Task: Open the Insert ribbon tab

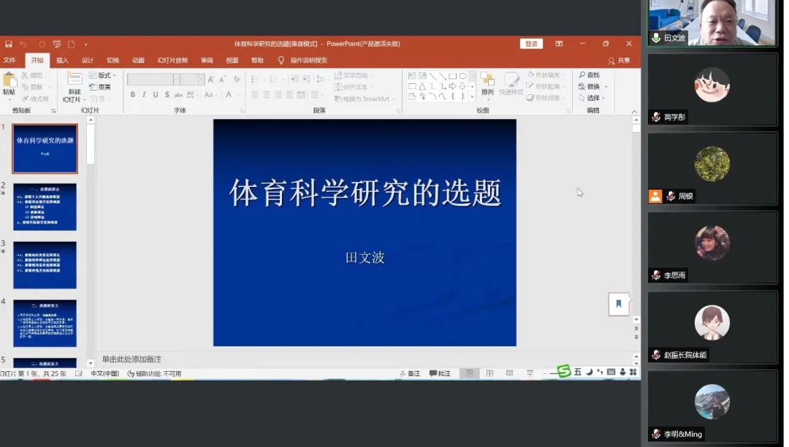Action: click(x=62, y=61)
